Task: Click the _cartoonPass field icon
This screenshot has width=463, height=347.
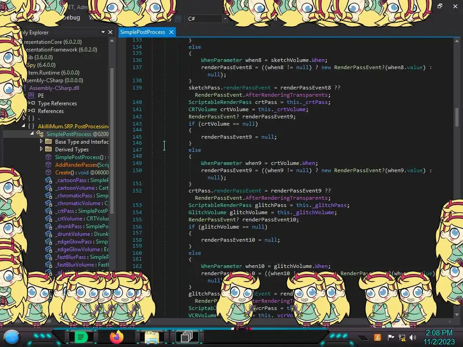Action: [x=49, y=180]
